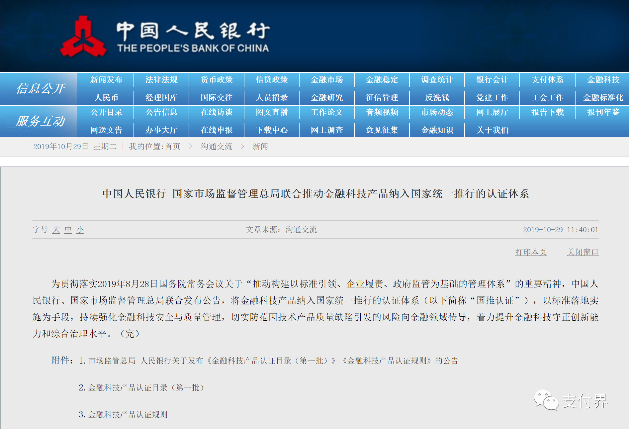The image size is (629, 429).
Task: Go to 支付体系 page
Action: (547, 80)
